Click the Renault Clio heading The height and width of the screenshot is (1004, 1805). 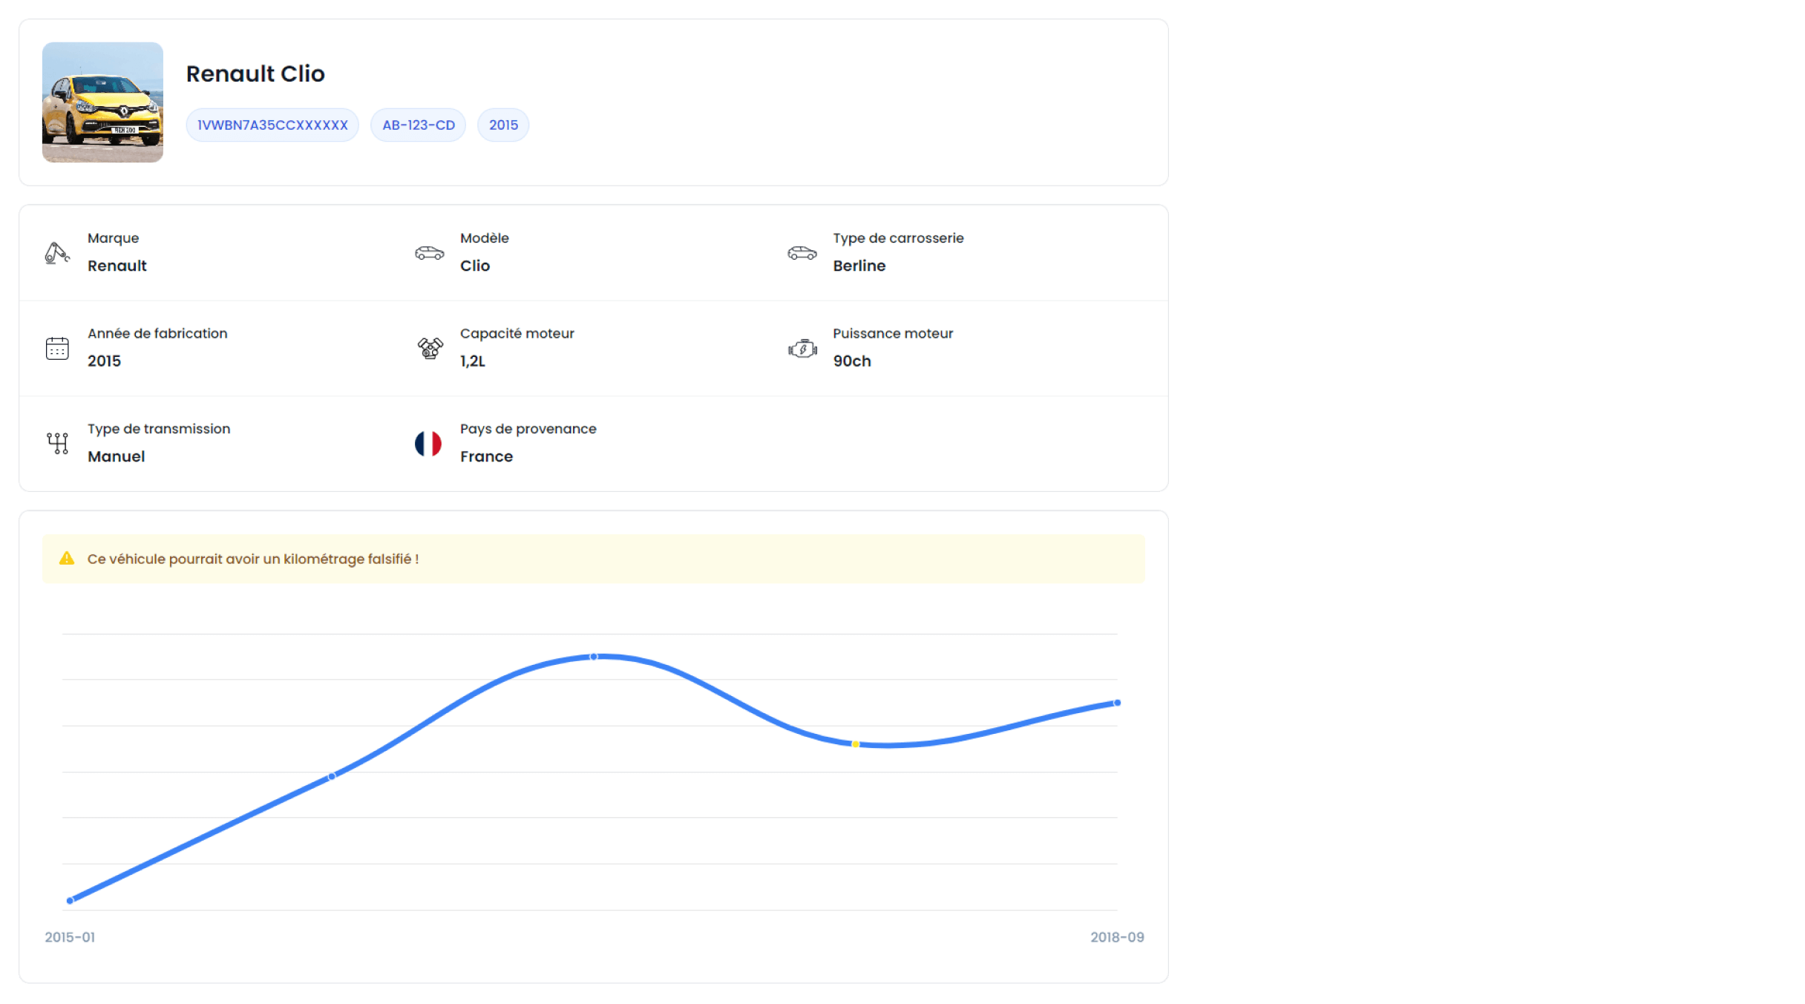pos(255,73)
